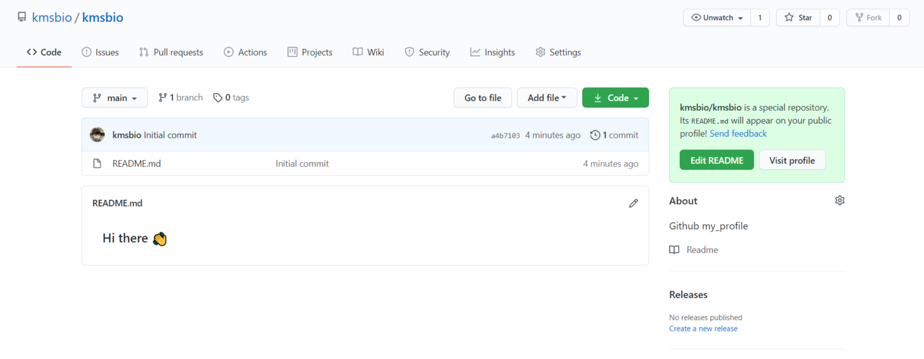Screen dimensions: 924x359
Task: Edit README with the pencil icon
Action: tap(633, 203)
